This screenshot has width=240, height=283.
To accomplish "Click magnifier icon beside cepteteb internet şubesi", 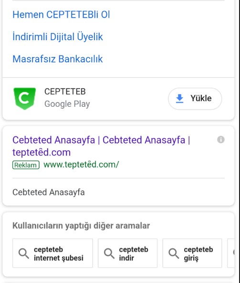I will pos(24,253).
